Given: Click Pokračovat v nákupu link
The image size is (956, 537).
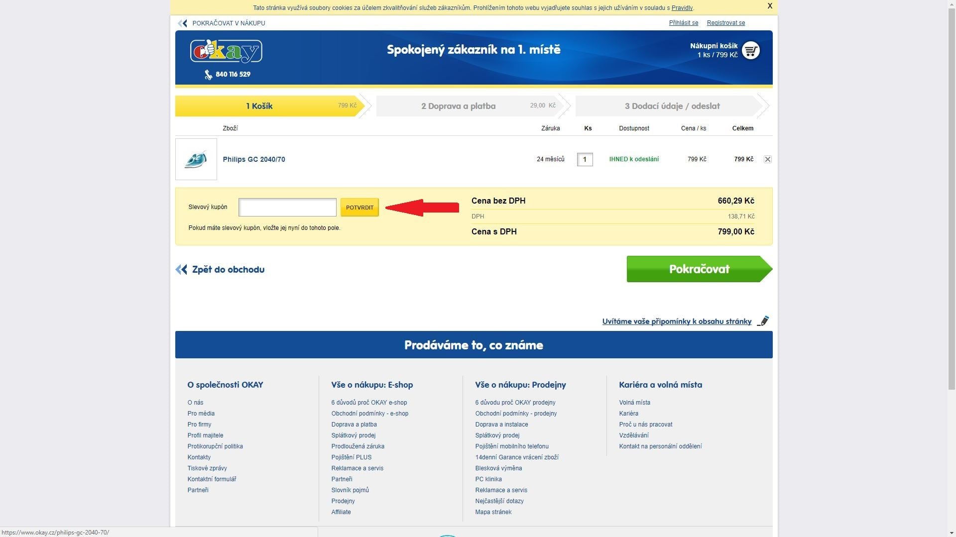Looking at the screenshot, I should [x=229, y=23].
